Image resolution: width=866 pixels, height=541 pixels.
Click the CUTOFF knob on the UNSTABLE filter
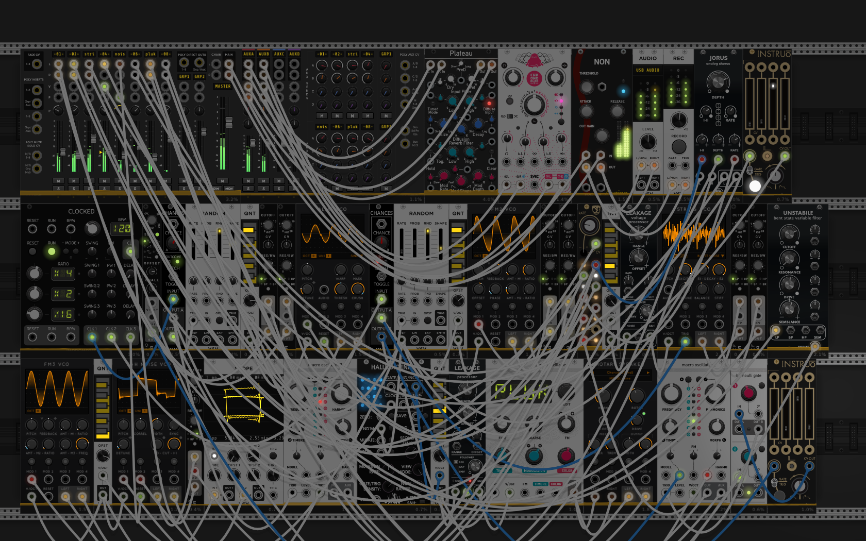pos(789,235)
